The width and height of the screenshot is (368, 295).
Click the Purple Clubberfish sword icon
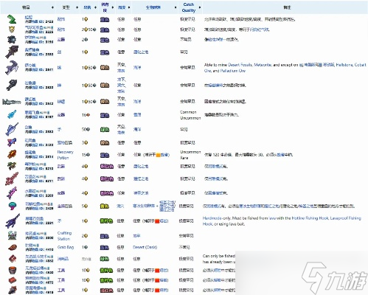[12, 52]
